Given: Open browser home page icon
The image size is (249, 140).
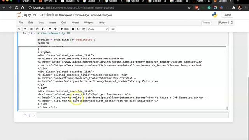Looking at the screenshot, I should pos(23,8).
